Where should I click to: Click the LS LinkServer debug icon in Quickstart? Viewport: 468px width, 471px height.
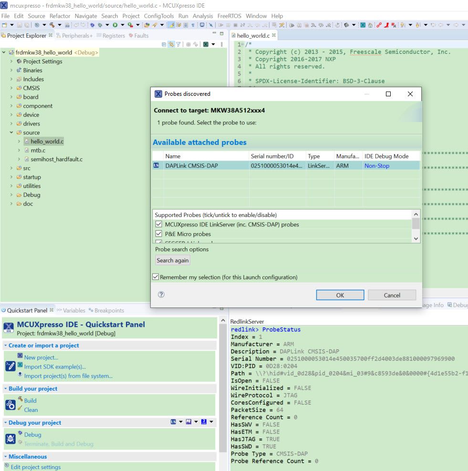(x=173, y=422)
